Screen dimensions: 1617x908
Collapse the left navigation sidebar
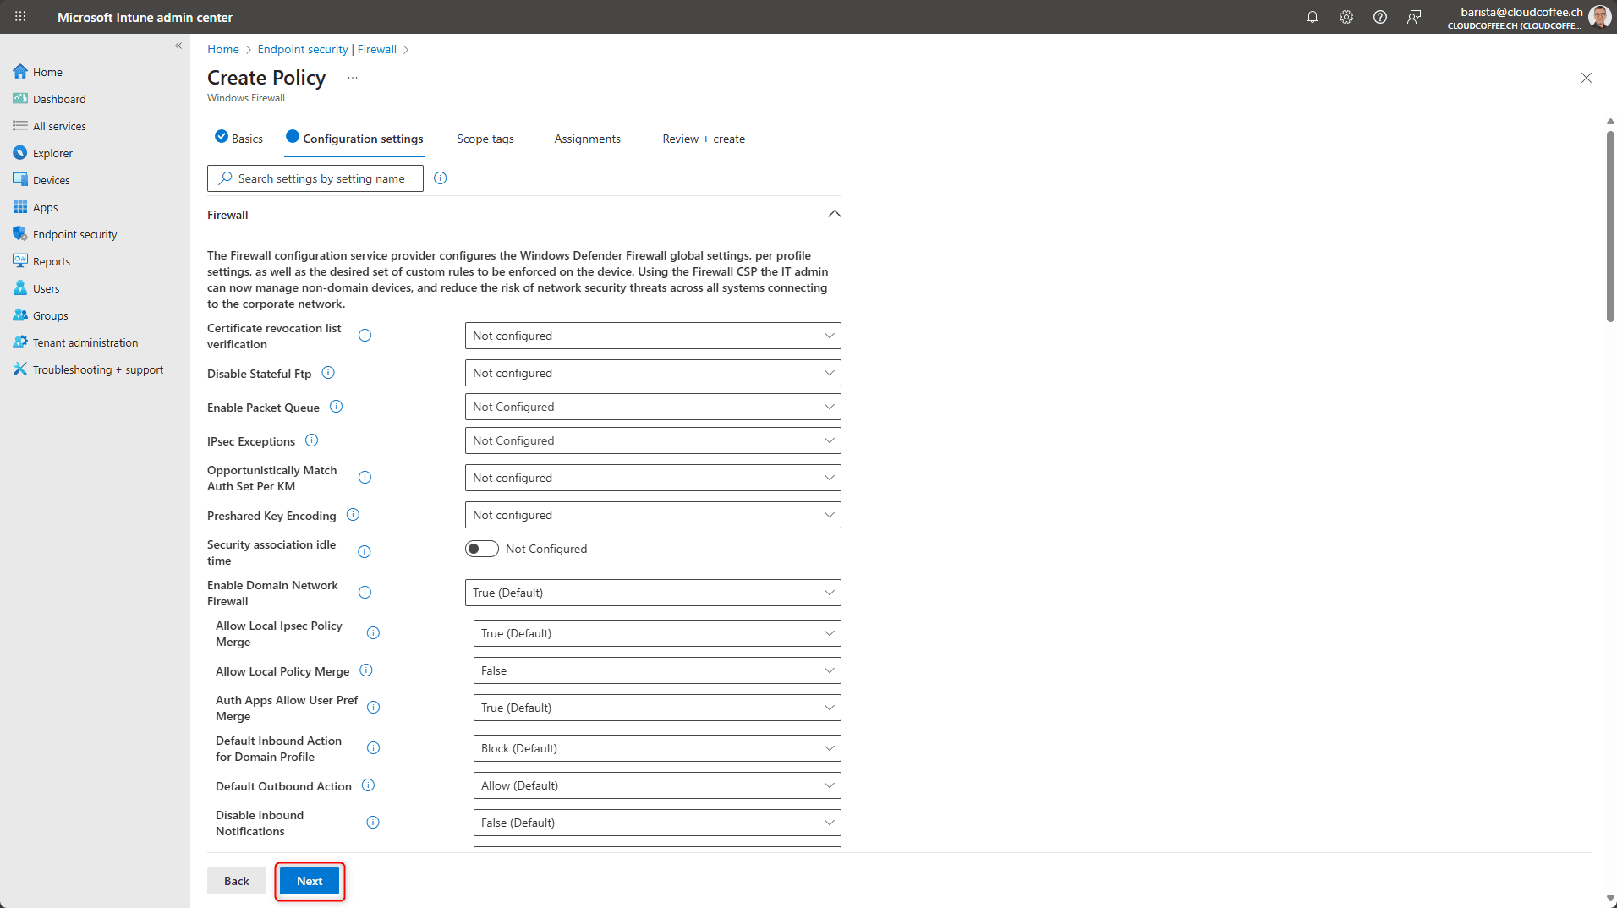(x=178, y=46)
